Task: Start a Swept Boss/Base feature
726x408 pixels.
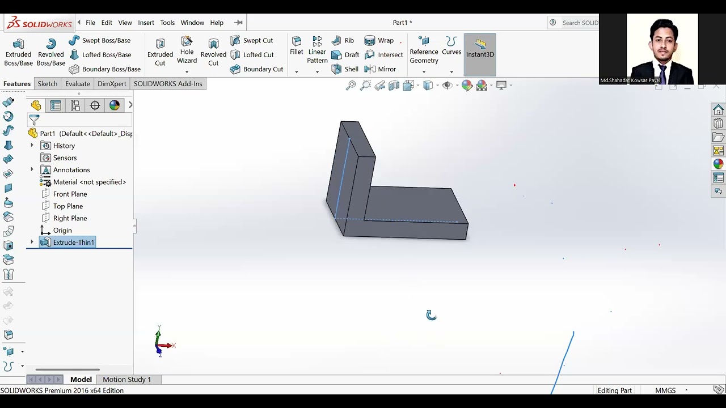Action: point(99,40)
